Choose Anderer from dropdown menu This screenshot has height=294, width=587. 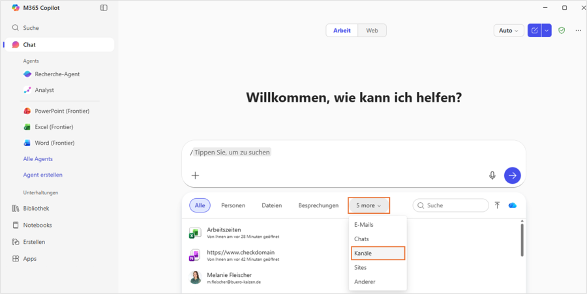pos(378,282)
